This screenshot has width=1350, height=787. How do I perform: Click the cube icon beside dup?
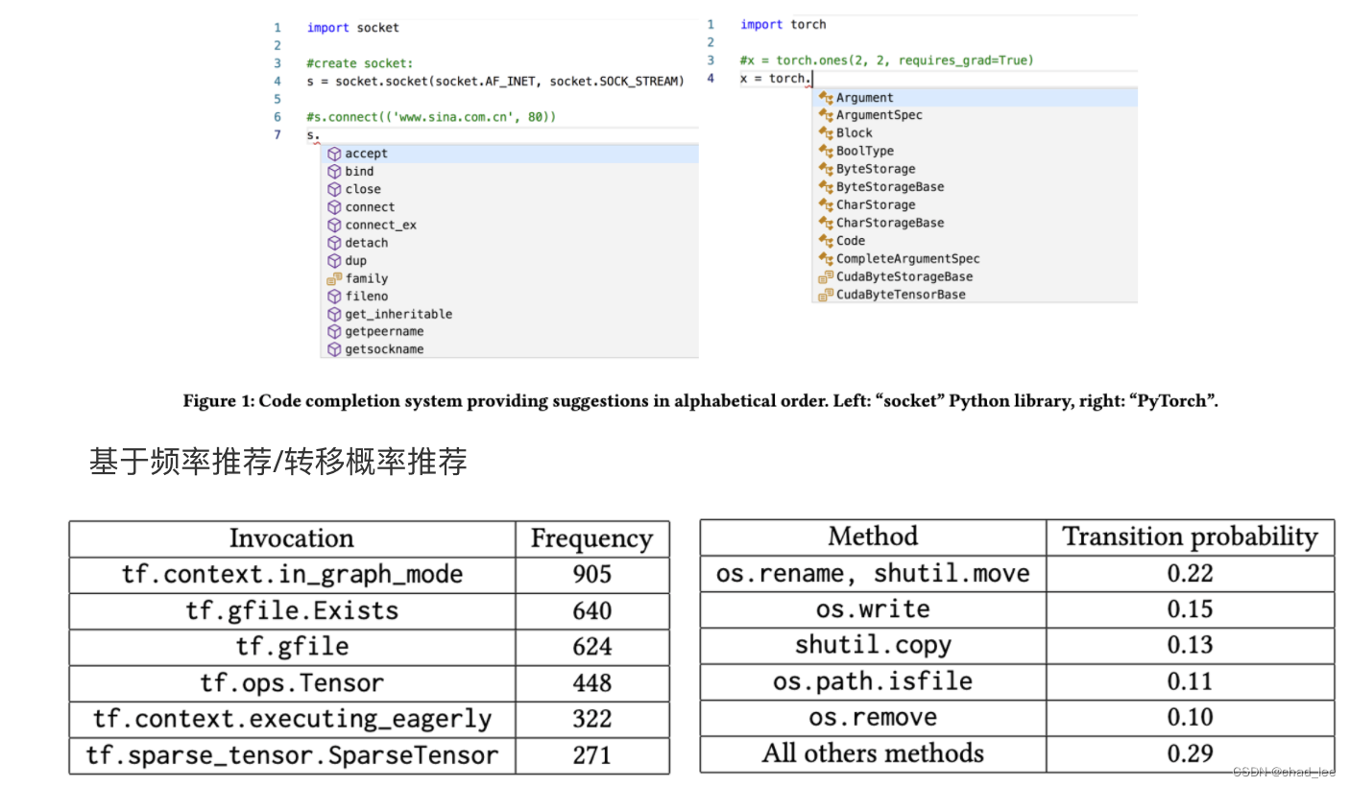click(334, 260)
